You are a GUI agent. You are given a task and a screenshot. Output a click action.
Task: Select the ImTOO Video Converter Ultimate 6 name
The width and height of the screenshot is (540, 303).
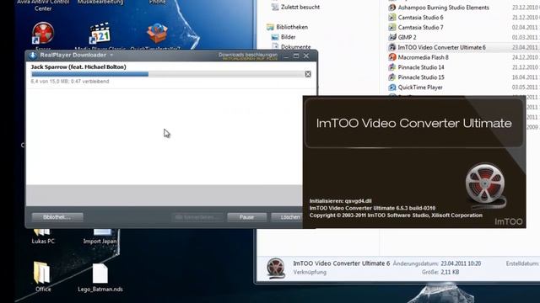click(441, 47)
